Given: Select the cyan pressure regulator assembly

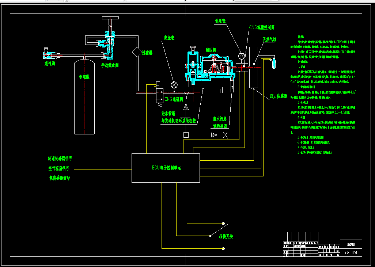Looking at the screenshot, I should (x=210, y=66).
